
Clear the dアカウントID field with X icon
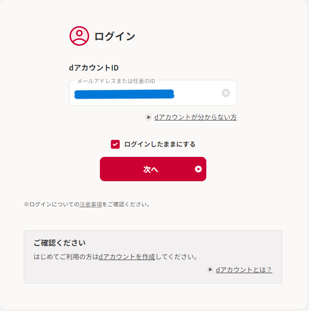click(x=226, y=93)
